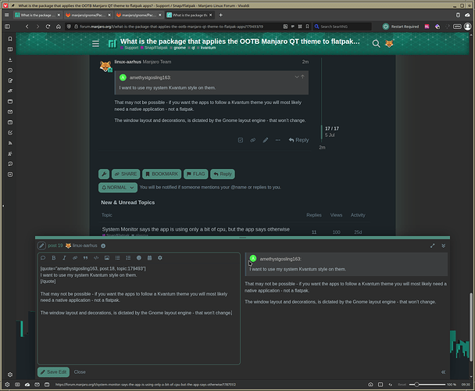Edit the post via the pencil icon
Screen dimensions: 475x391
(266, 140)
